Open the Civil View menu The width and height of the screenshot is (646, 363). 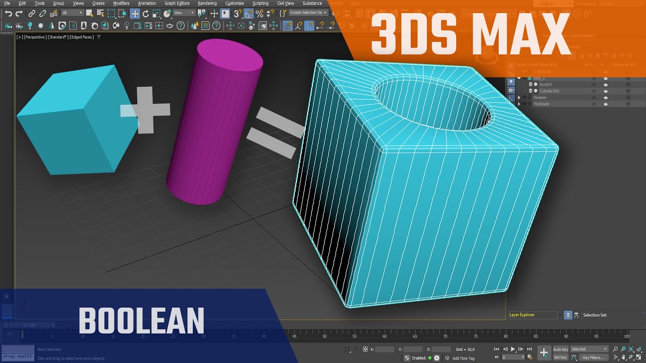286,3
